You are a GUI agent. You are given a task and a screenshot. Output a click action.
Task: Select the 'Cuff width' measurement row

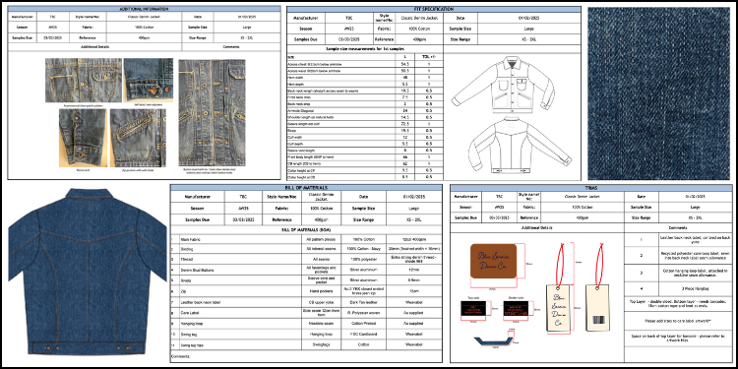click(x=365, y=137)
